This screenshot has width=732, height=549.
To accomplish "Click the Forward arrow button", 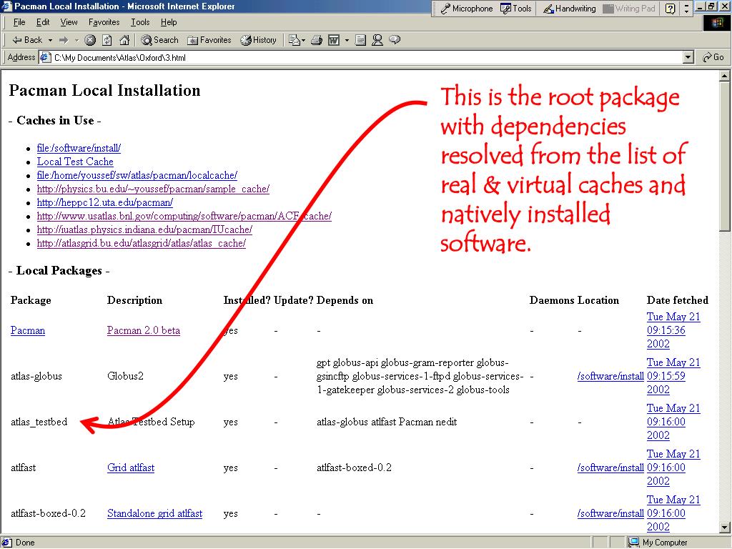I will 64,40.
